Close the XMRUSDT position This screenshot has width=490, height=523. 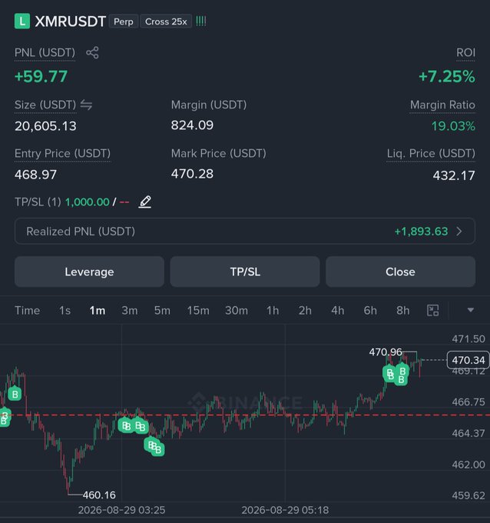(400, 271)
